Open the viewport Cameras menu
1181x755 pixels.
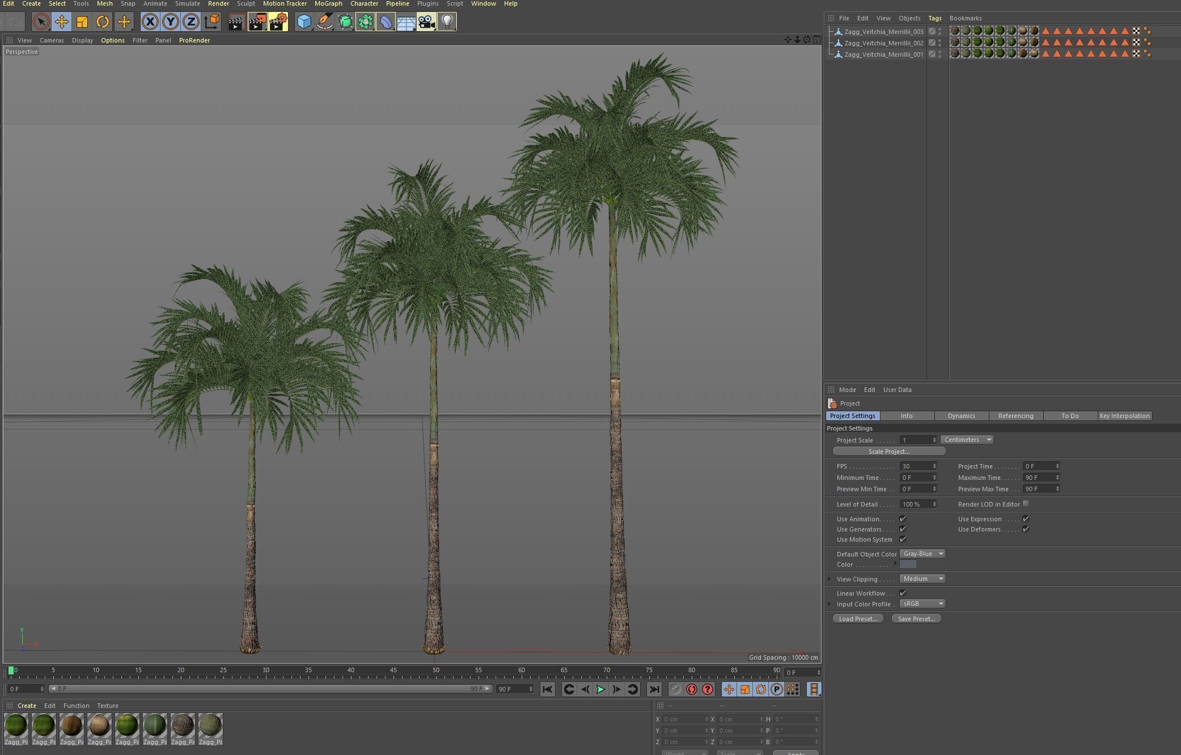point(52,40)
